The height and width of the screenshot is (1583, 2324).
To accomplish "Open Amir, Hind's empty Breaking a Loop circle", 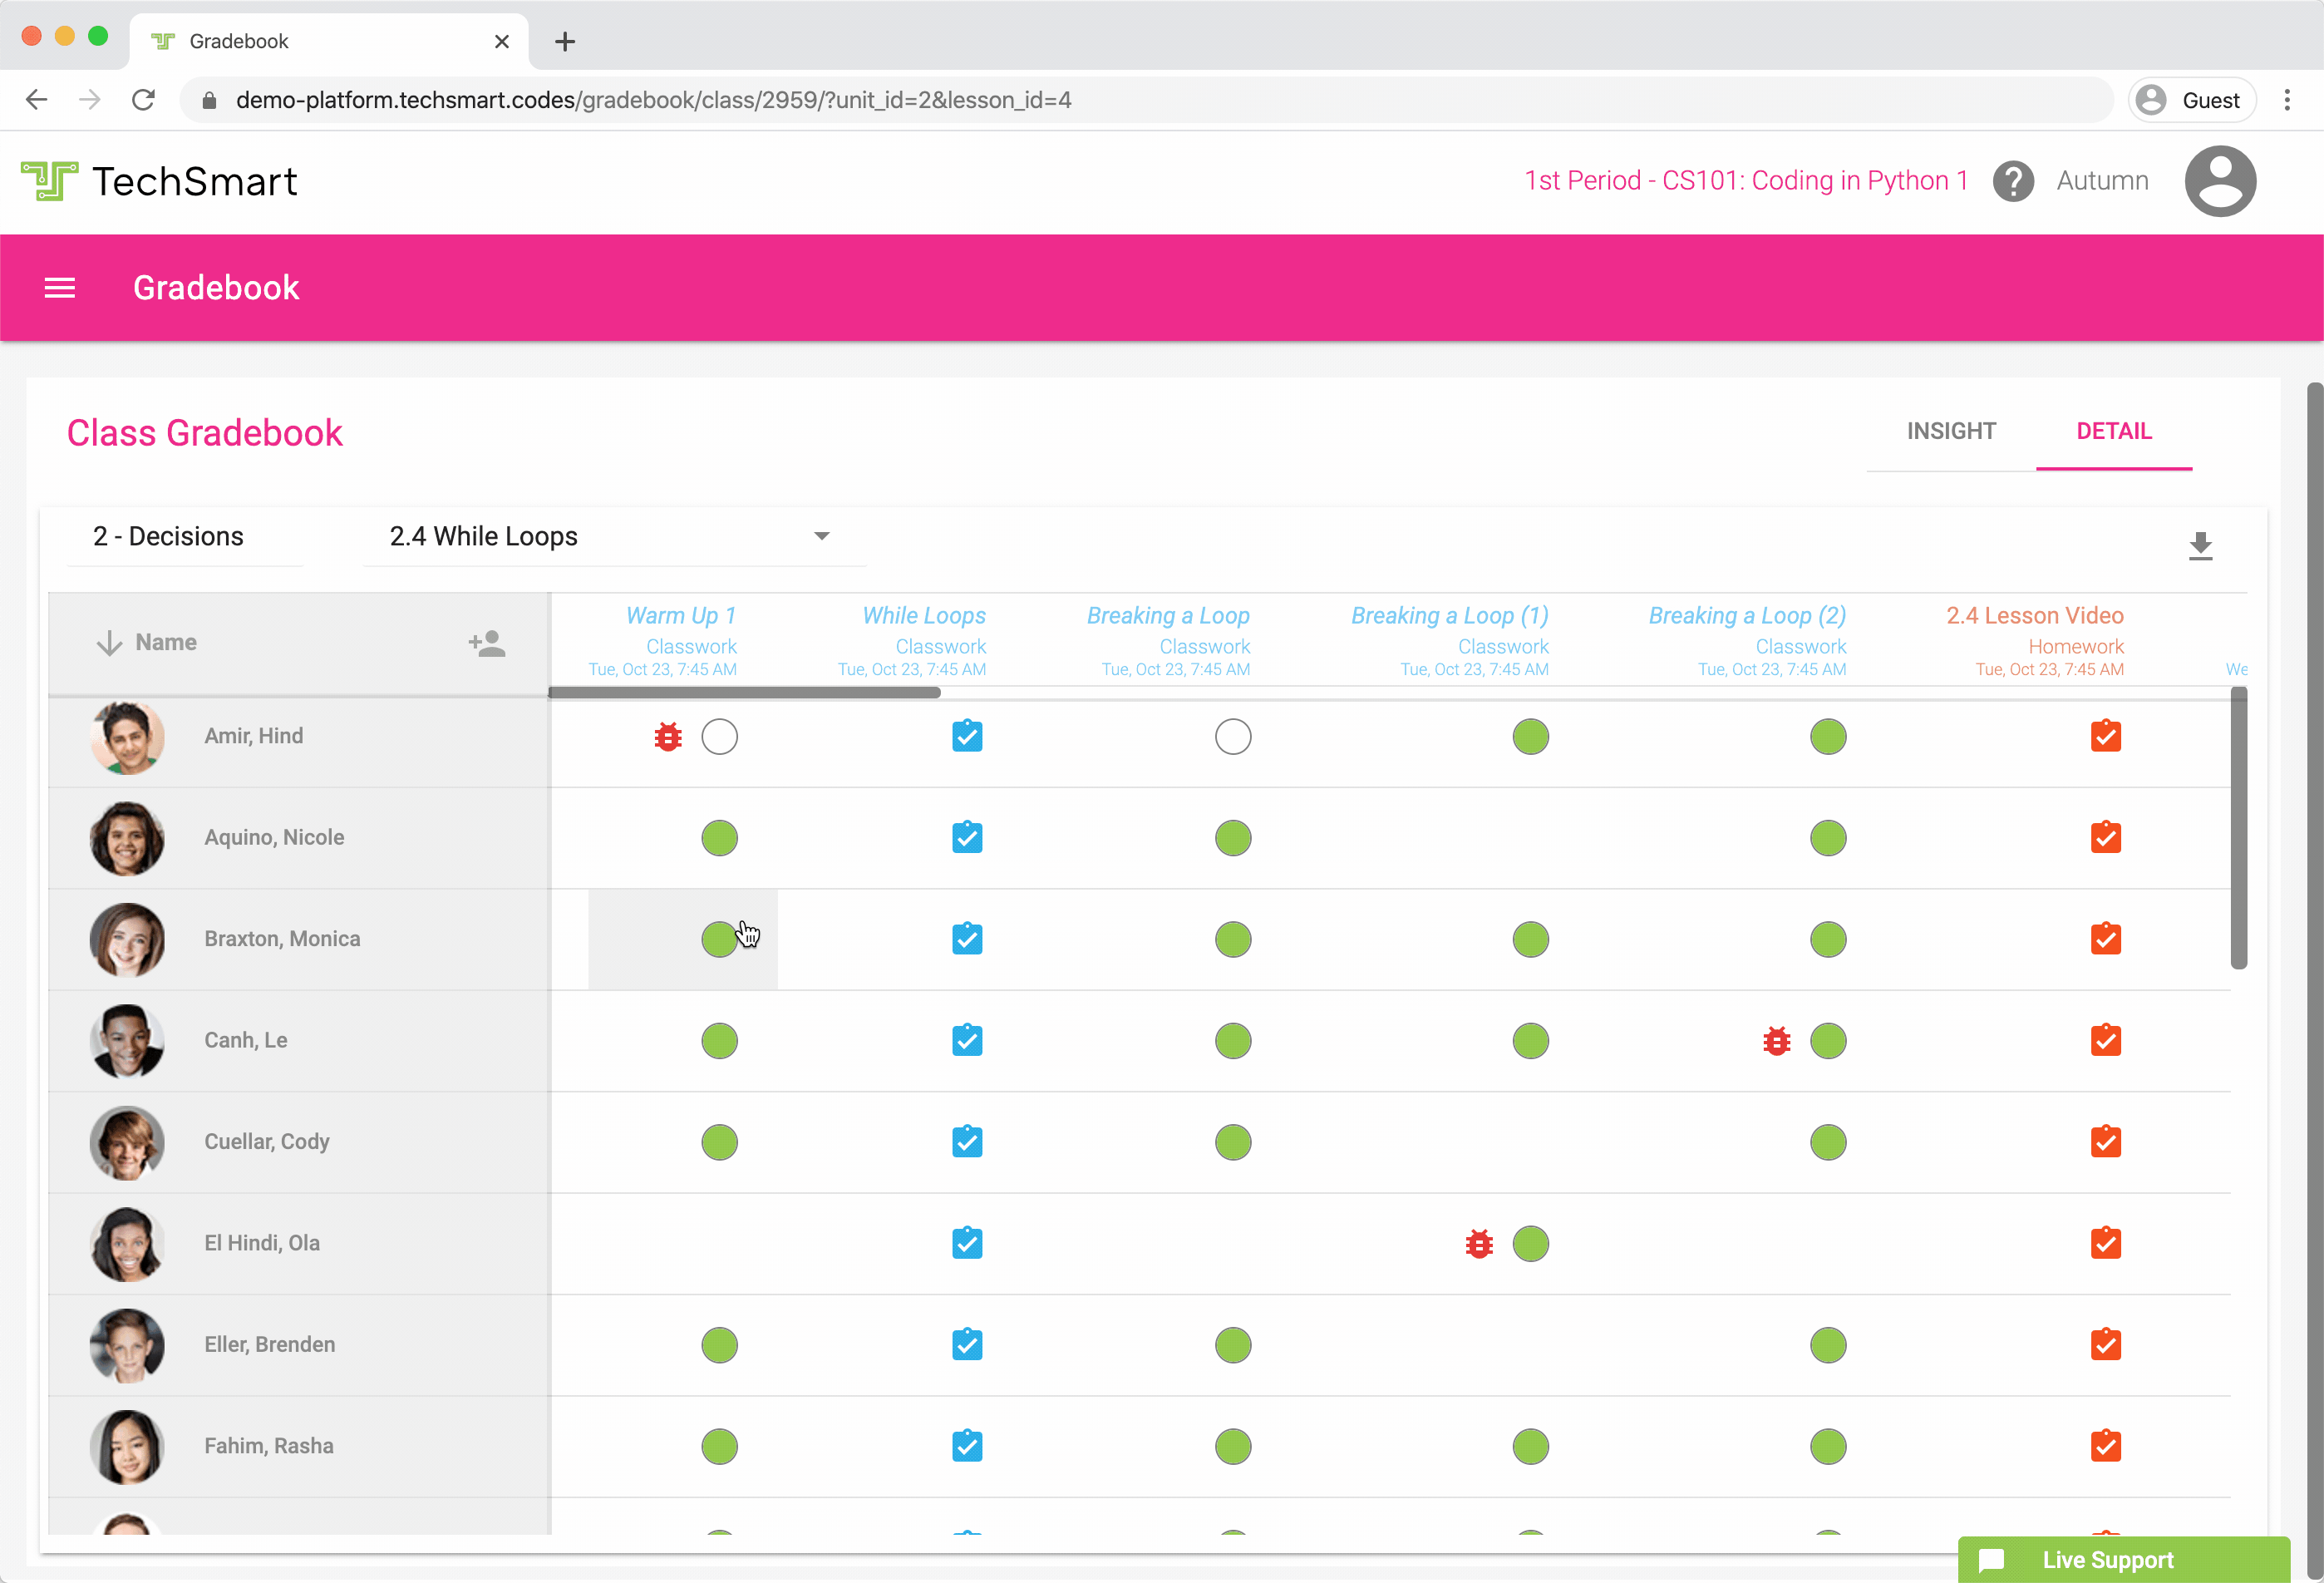I will (x=1232, y=737).
